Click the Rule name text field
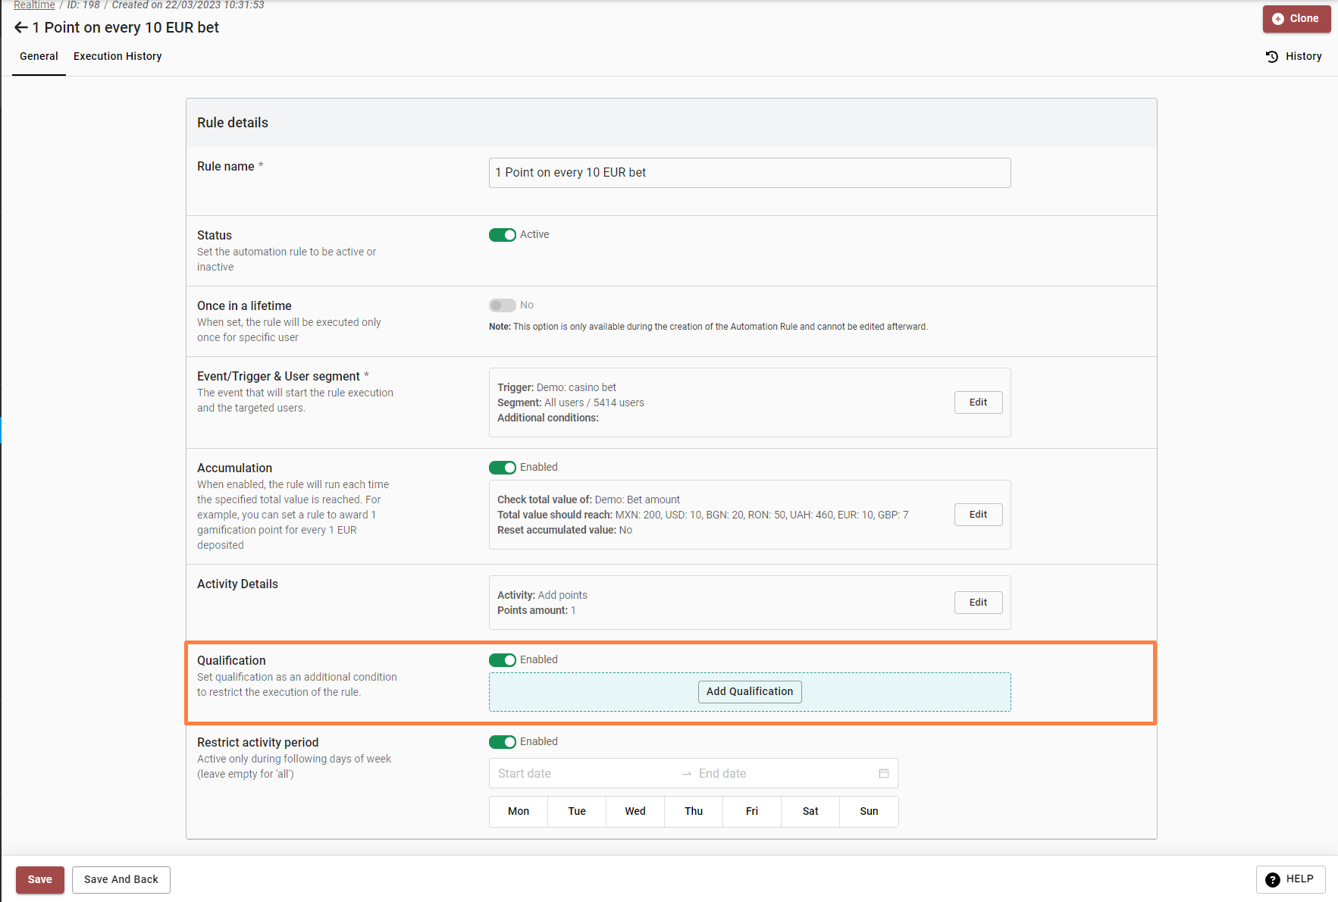The height and width of the screenshot is (902, 1338). (749, 173)
